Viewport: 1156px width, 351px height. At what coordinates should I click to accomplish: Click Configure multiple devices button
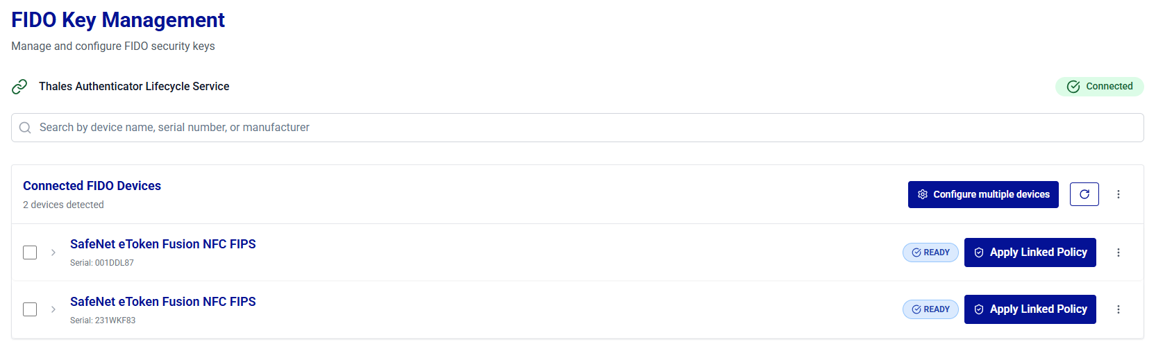pos(982,194)
